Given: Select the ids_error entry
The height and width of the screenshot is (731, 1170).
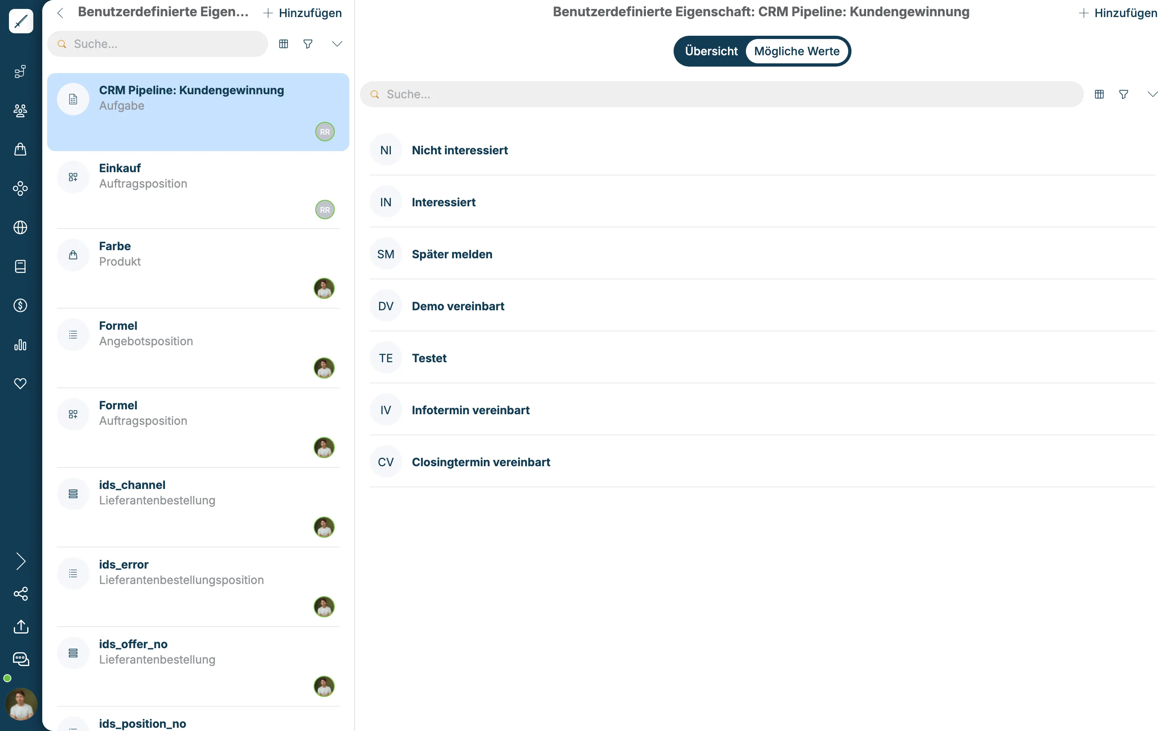Looking at the screenshot, I should click(x=198, y=587).
